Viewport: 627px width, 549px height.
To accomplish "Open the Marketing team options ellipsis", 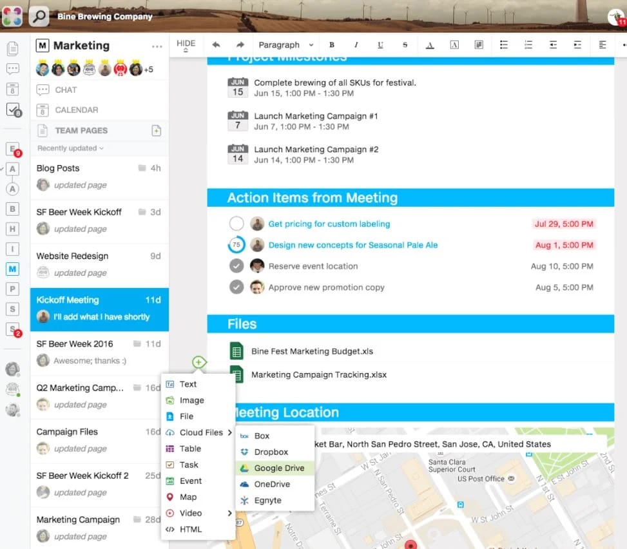I will (x=157, y=46).
